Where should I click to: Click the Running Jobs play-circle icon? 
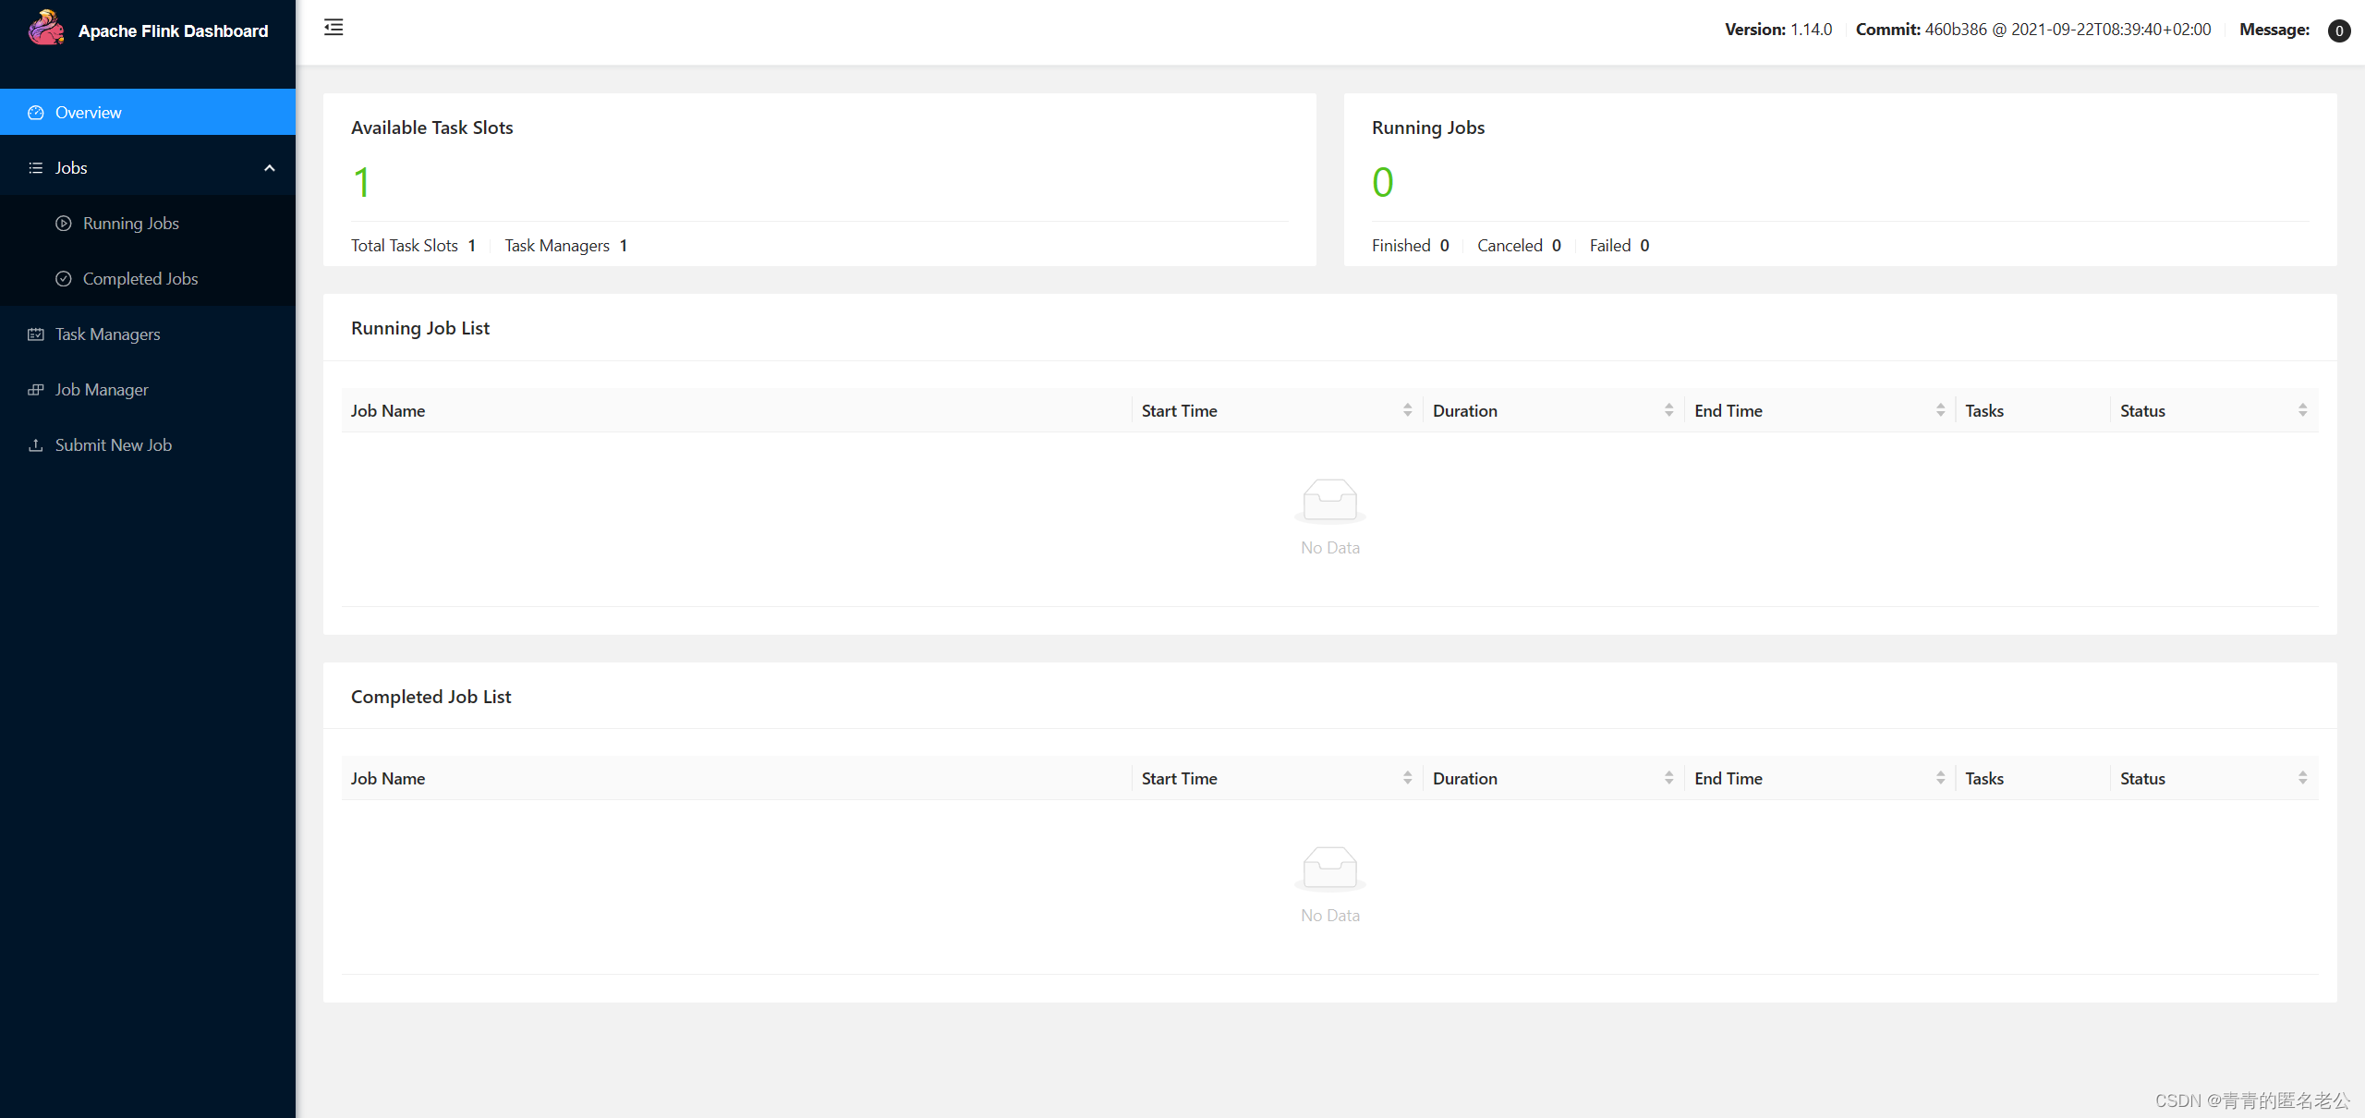pos(64,224)
